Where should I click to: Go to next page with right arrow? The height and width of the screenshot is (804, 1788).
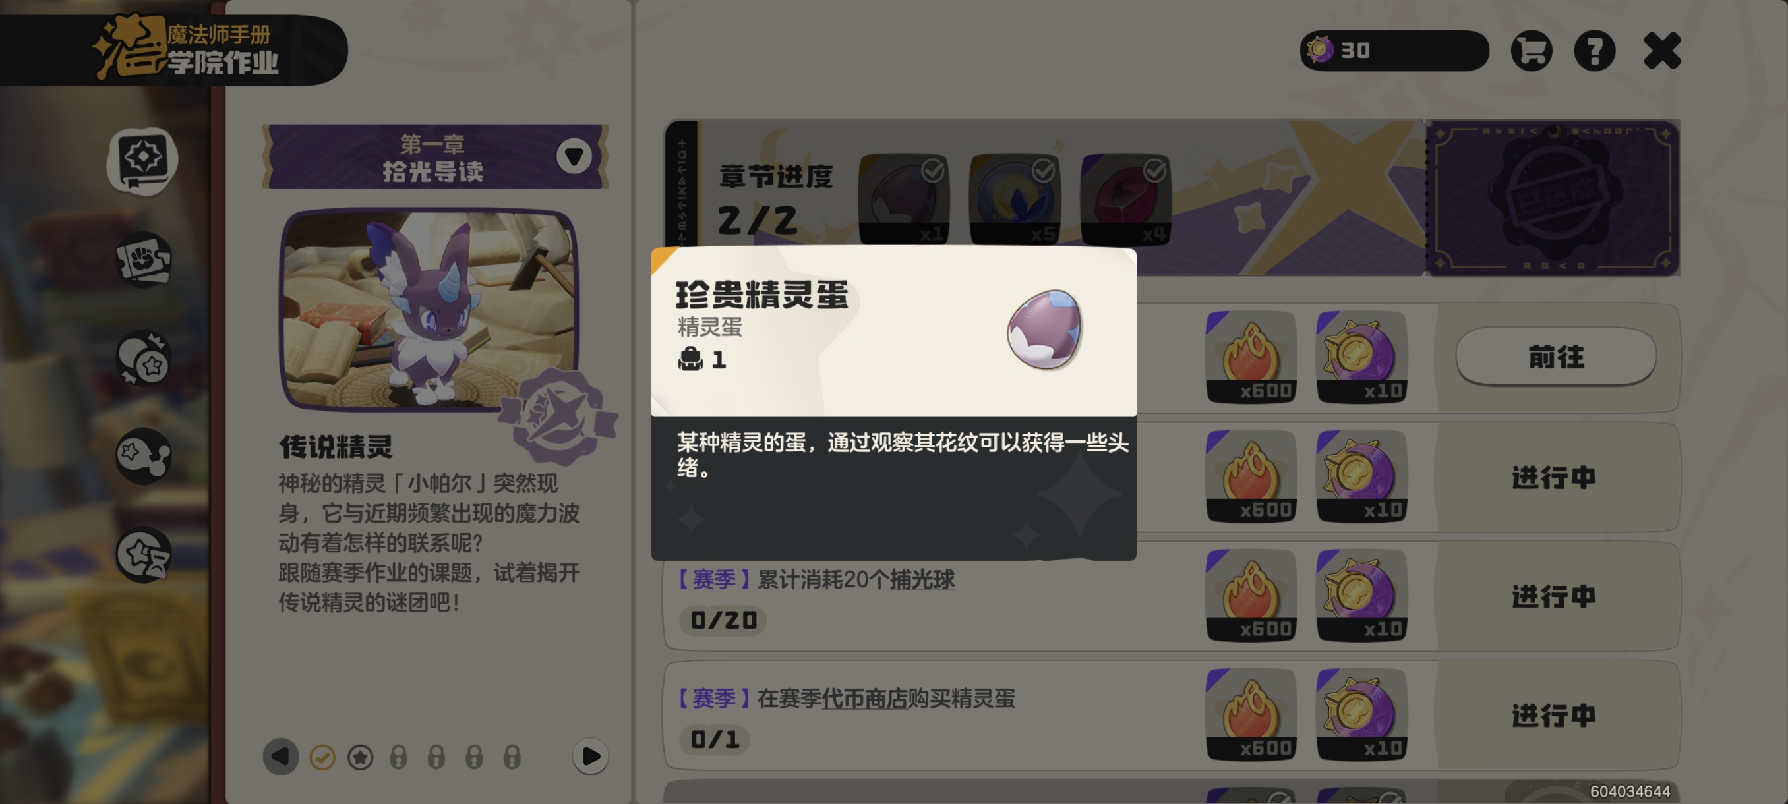click(591, 756)
